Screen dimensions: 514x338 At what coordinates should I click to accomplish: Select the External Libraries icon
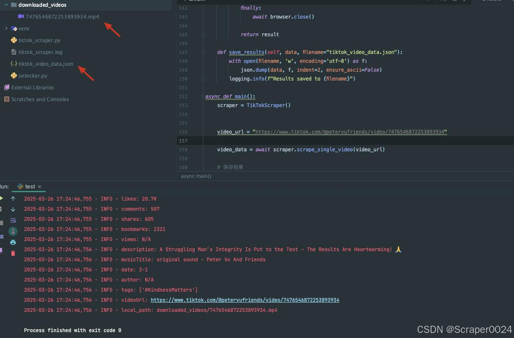tap(7, 87)
